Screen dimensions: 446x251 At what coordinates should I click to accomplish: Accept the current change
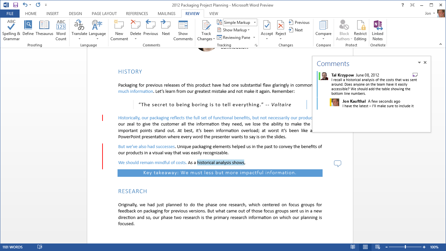point(266,29)
